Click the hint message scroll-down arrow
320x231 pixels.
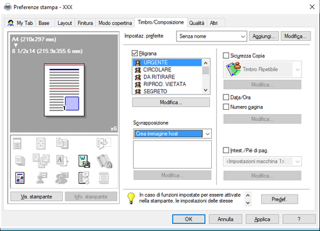(248, 203)
